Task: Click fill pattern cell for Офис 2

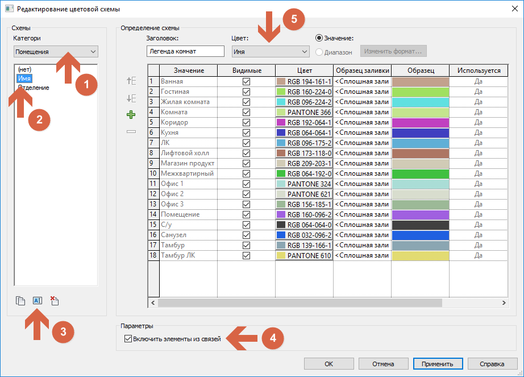Action: coord(362,194)
